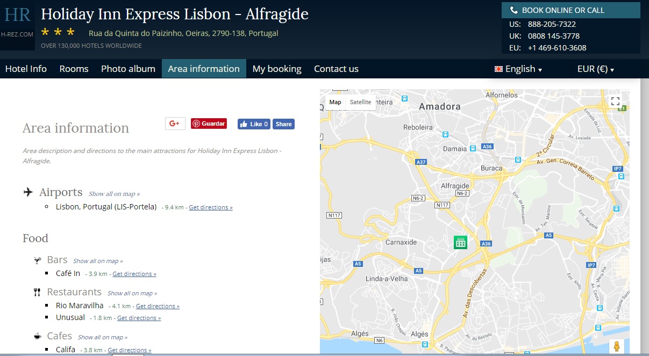Get directions to Califa cafe
This screenshot has width=649, height=356.
pyautogui.click(x=130, y=350)
